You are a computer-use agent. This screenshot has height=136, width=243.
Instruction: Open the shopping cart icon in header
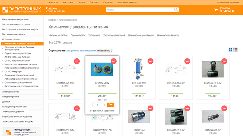[216, 10]
